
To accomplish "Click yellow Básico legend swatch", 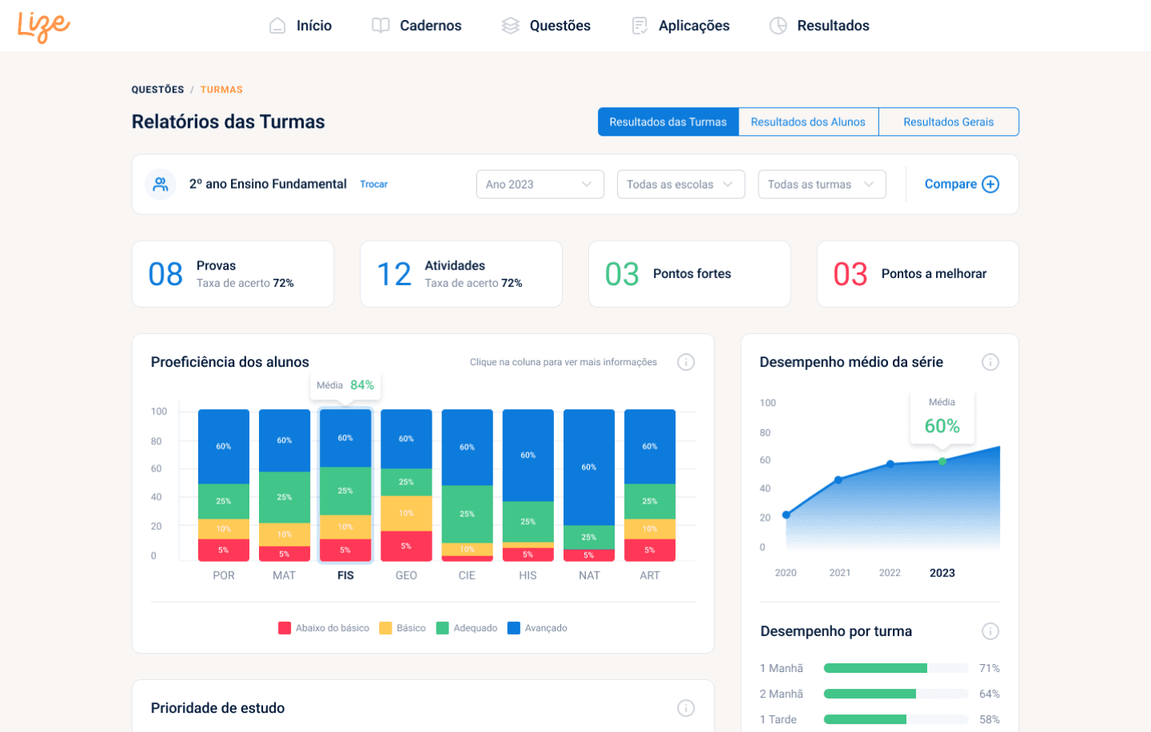I will [385, 628].
